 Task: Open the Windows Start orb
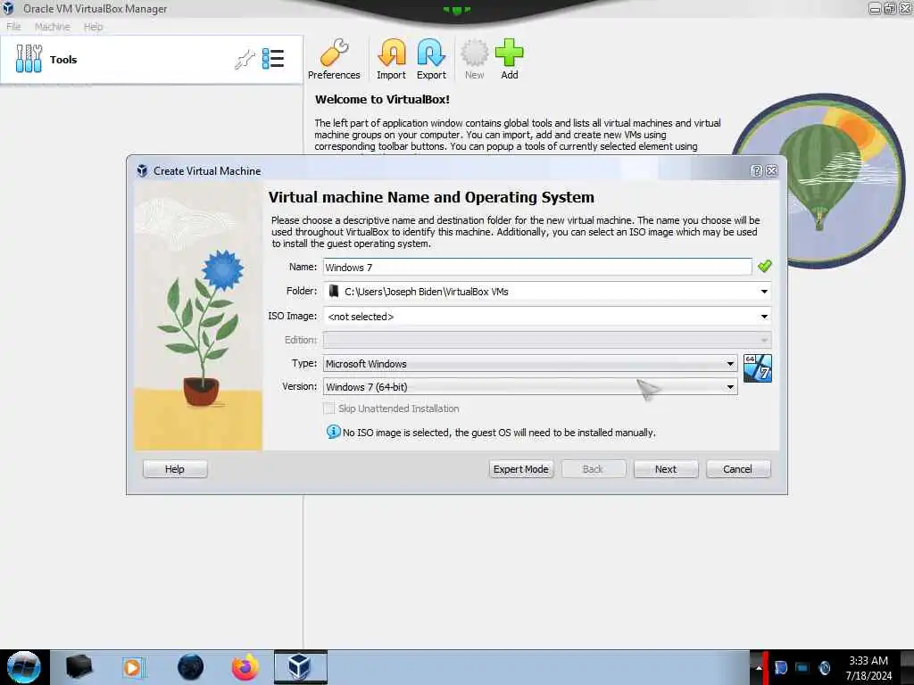point(24,667)
